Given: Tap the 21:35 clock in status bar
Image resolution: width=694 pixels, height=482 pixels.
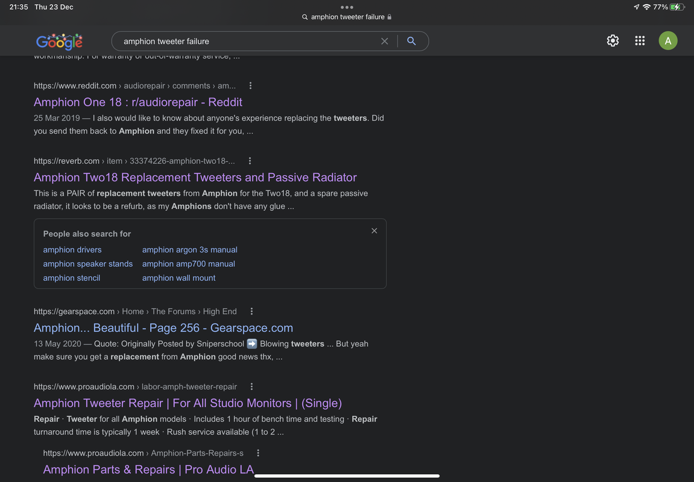Looking at the screenshot, I should (19, 7).
